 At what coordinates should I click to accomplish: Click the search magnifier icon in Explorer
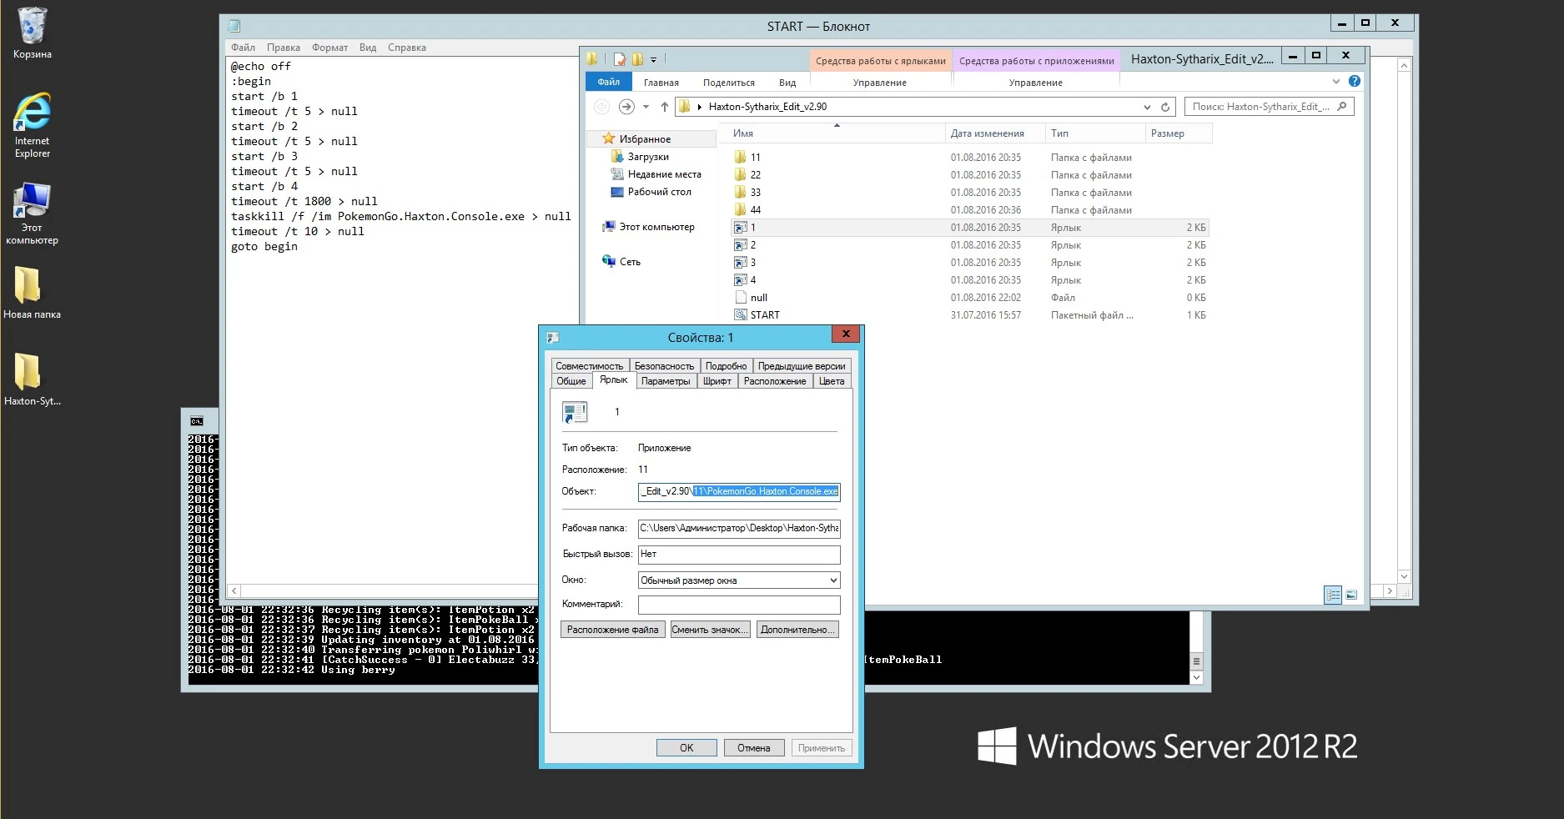pyautogui.click(x=1341, y=106)
